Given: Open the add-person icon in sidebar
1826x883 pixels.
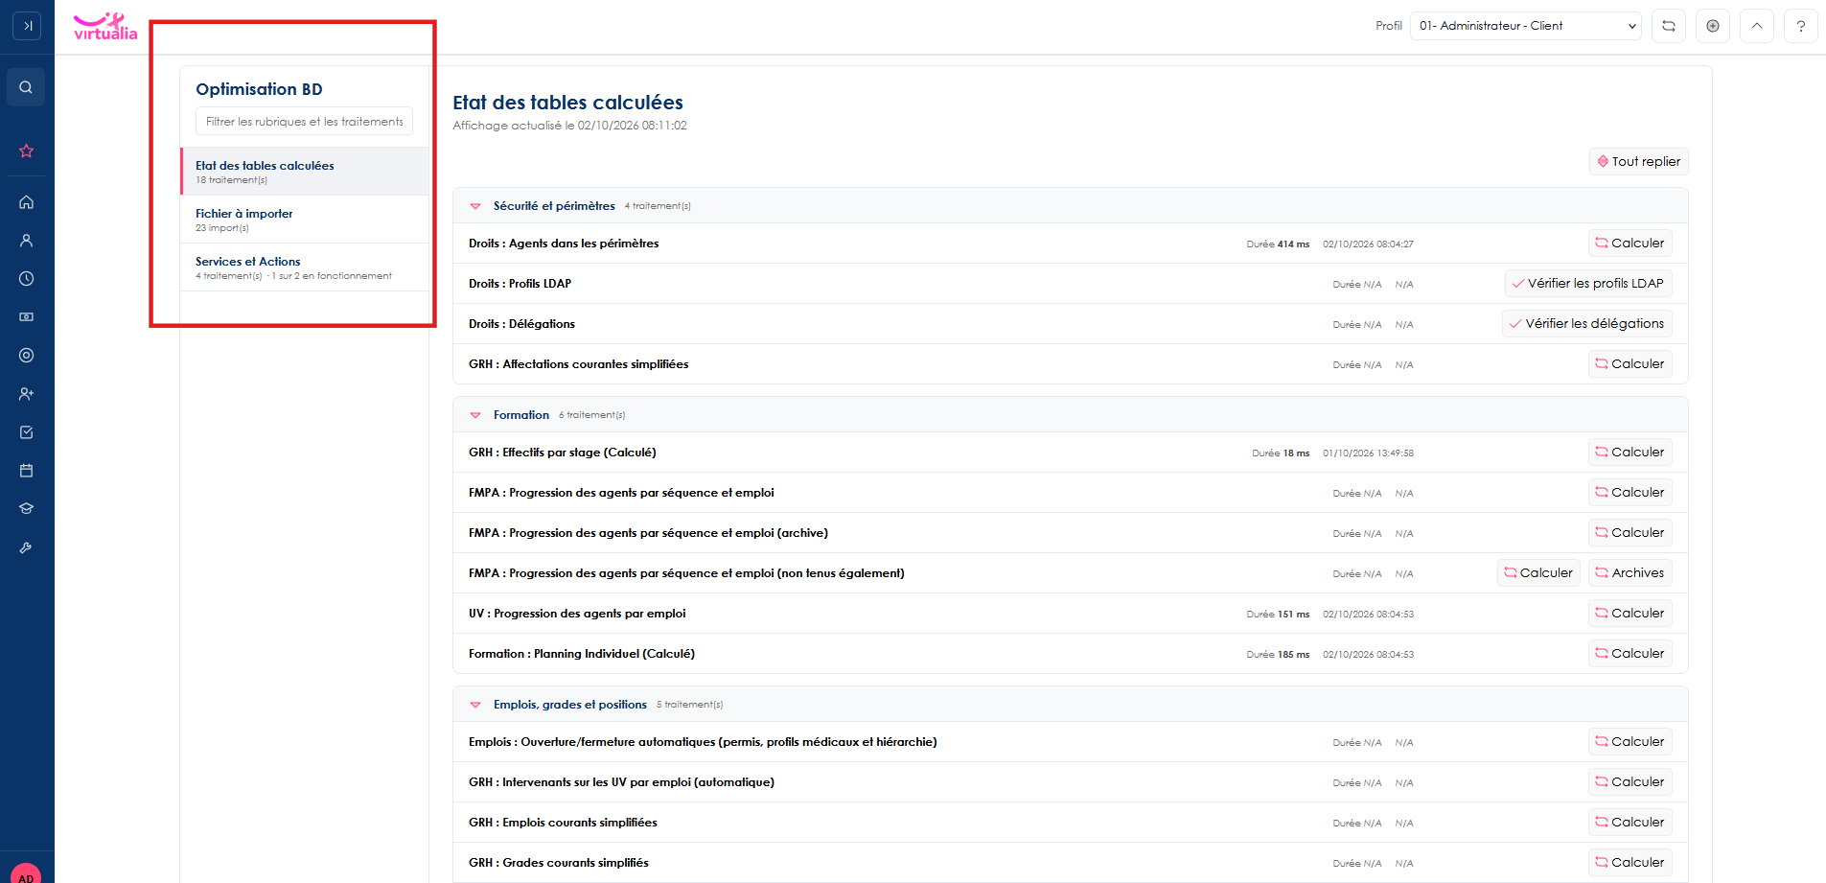Looking at the screenshot, I should 26,394.
